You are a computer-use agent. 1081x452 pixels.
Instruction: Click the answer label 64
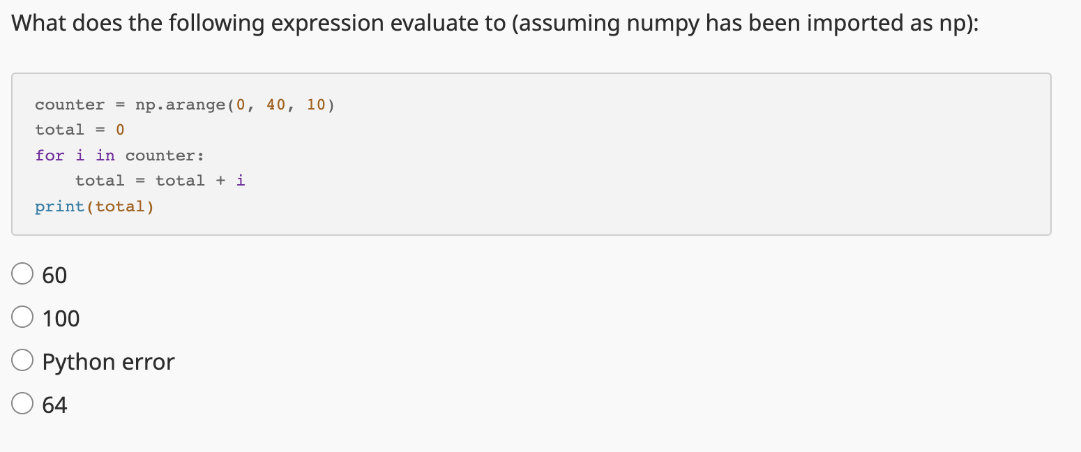click(x=55, y=405)
